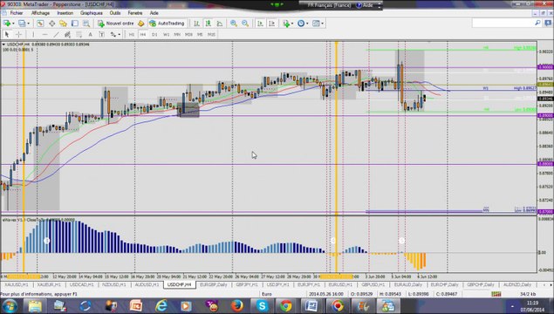Select the arrows objects tool
The image size is (554, 314).
coord(113,34)
